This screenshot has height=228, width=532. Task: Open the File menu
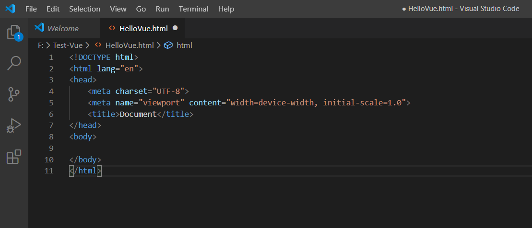(31, 9)
